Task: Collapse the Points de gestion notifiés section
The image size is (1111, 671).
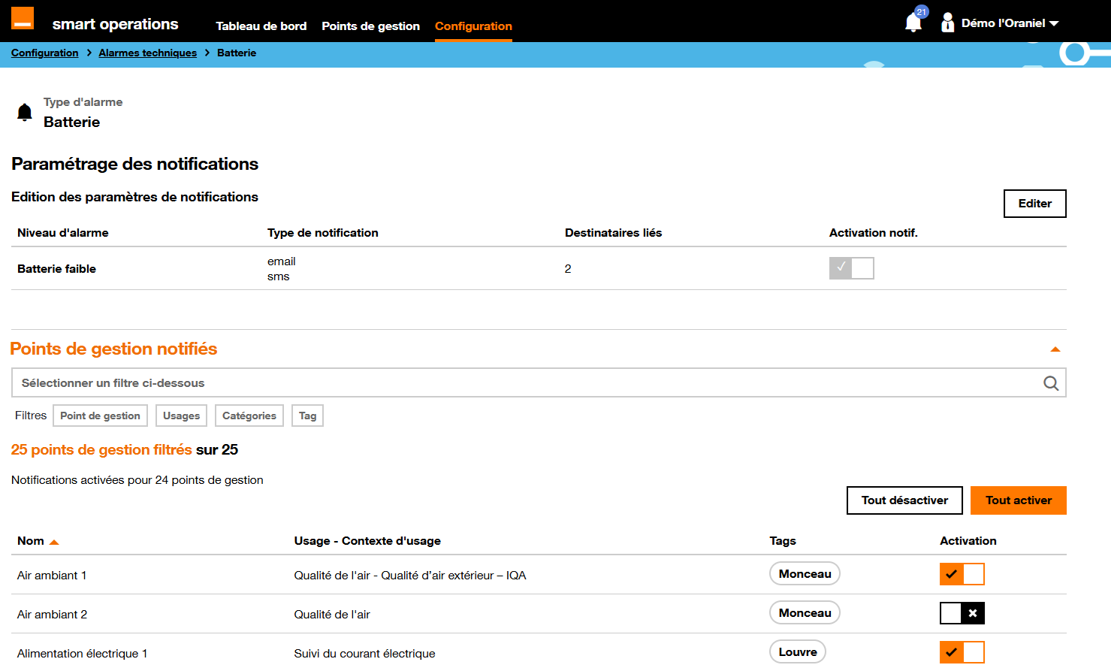Action: coord(1055,349)
